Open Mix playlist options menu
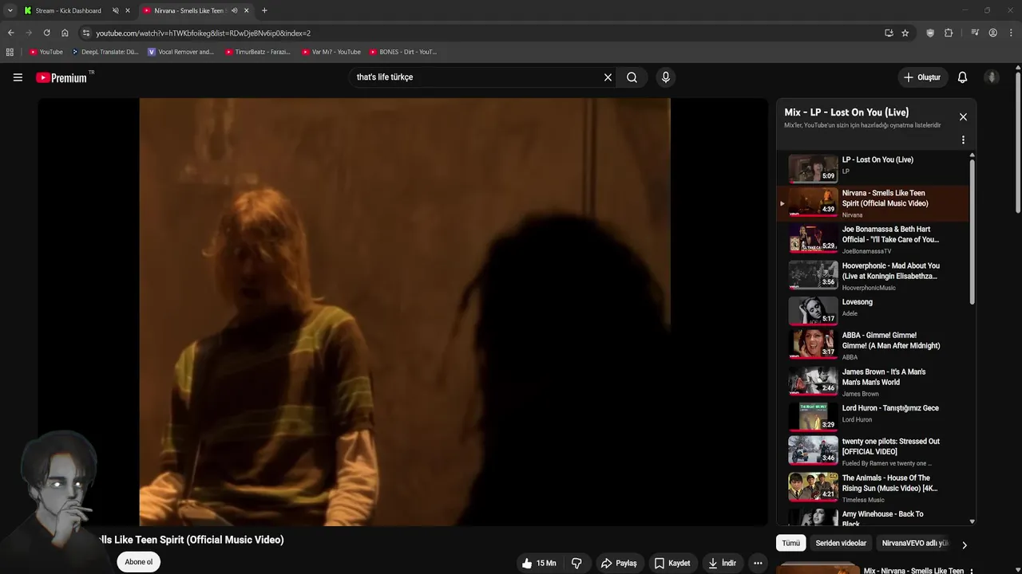 [x=963, y=140]
